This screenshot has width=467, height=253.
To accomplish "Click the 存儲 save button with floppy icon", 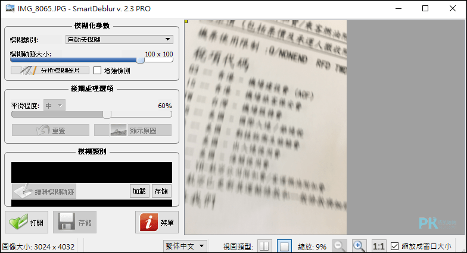I will pos(75,222).
